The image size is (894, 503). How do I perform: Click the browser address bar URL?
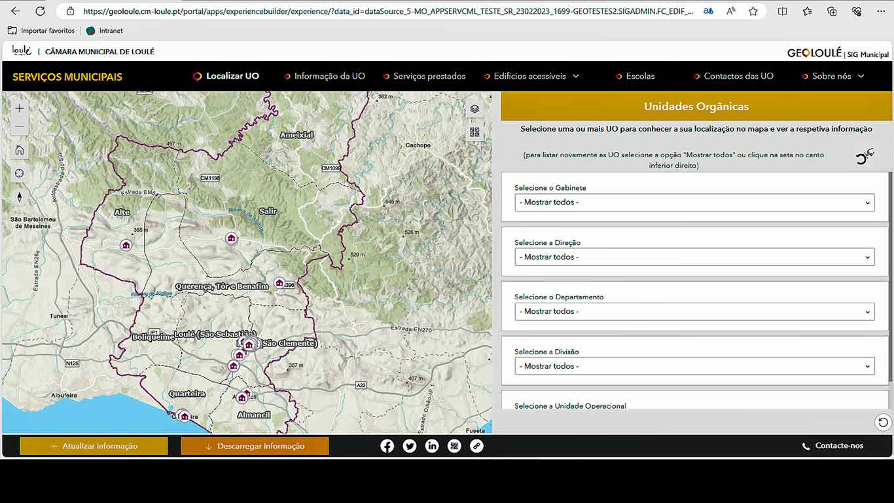click(x=388, y=11)
